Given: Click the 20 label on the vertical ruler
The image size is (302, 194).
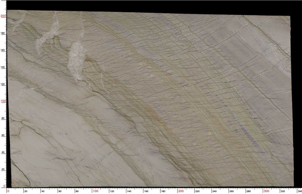Looking at the screenshot, I should click(x=3, y=169).
